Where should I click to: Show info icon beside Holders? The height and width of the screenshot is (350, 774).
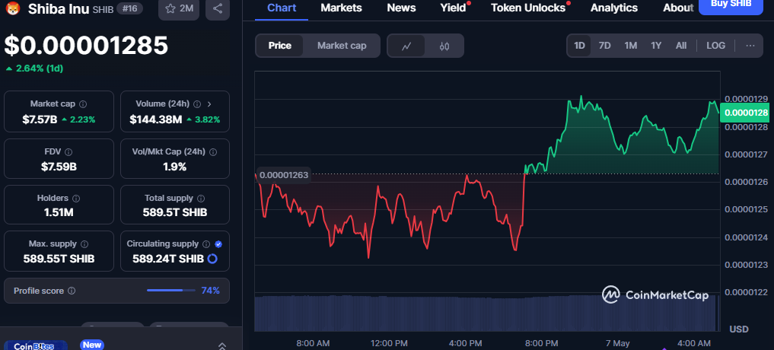(x=76, y=199)
